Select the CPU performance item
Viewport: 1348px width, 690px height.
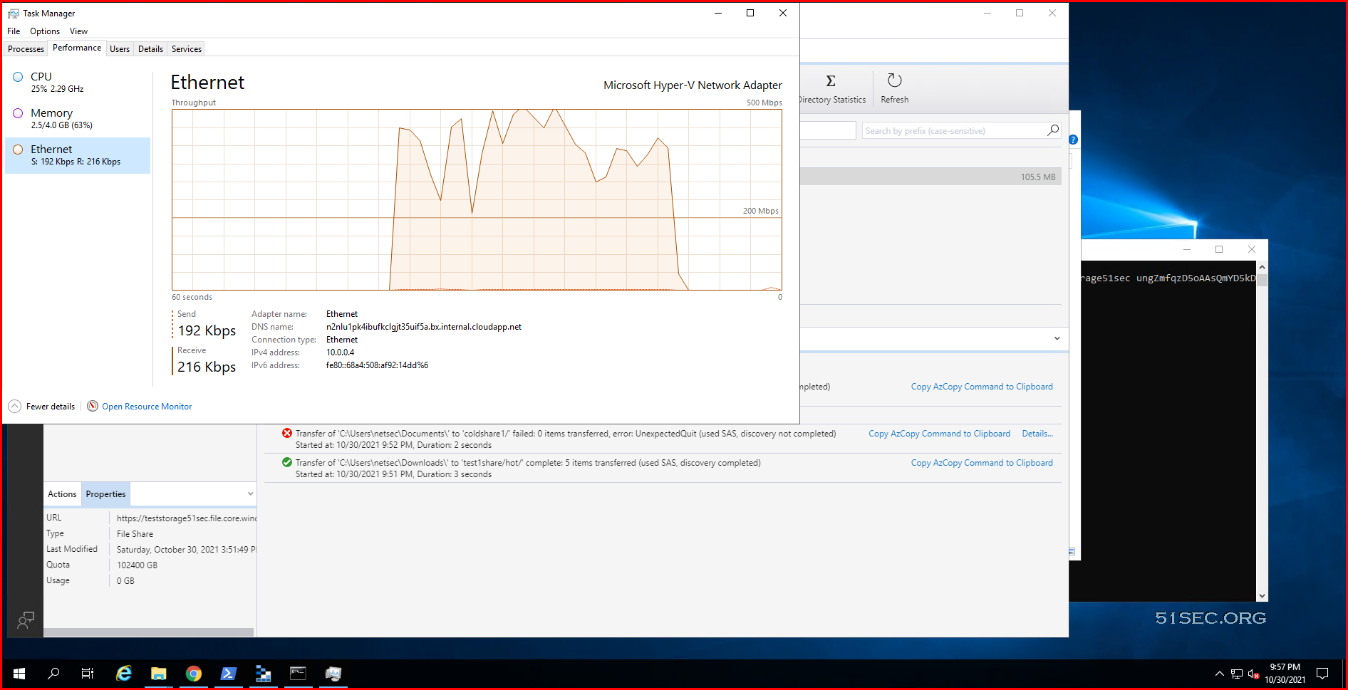pos(77,82)
